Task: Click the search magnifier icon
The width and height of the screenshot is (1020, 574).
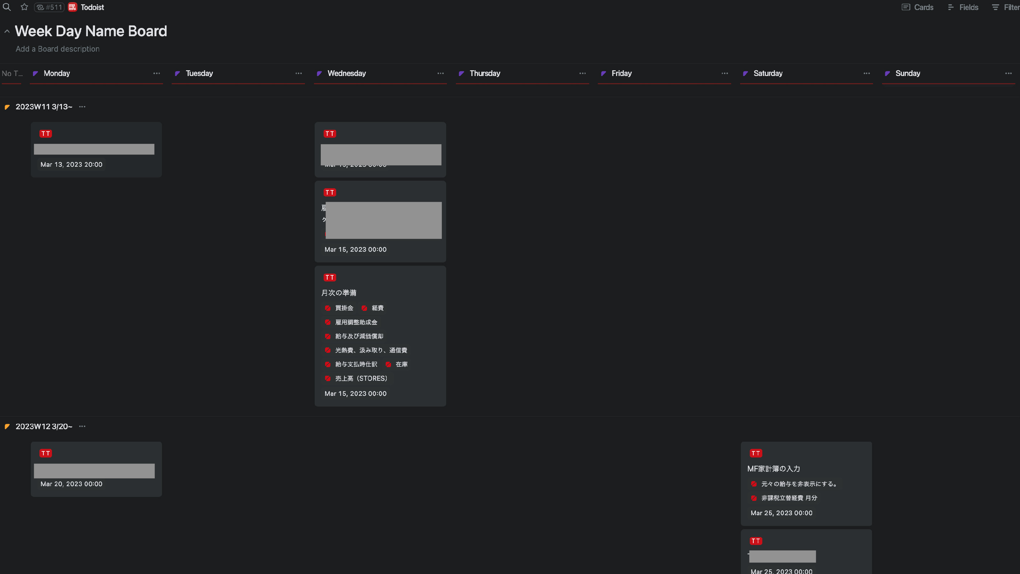Action: (x=7, y=7)
